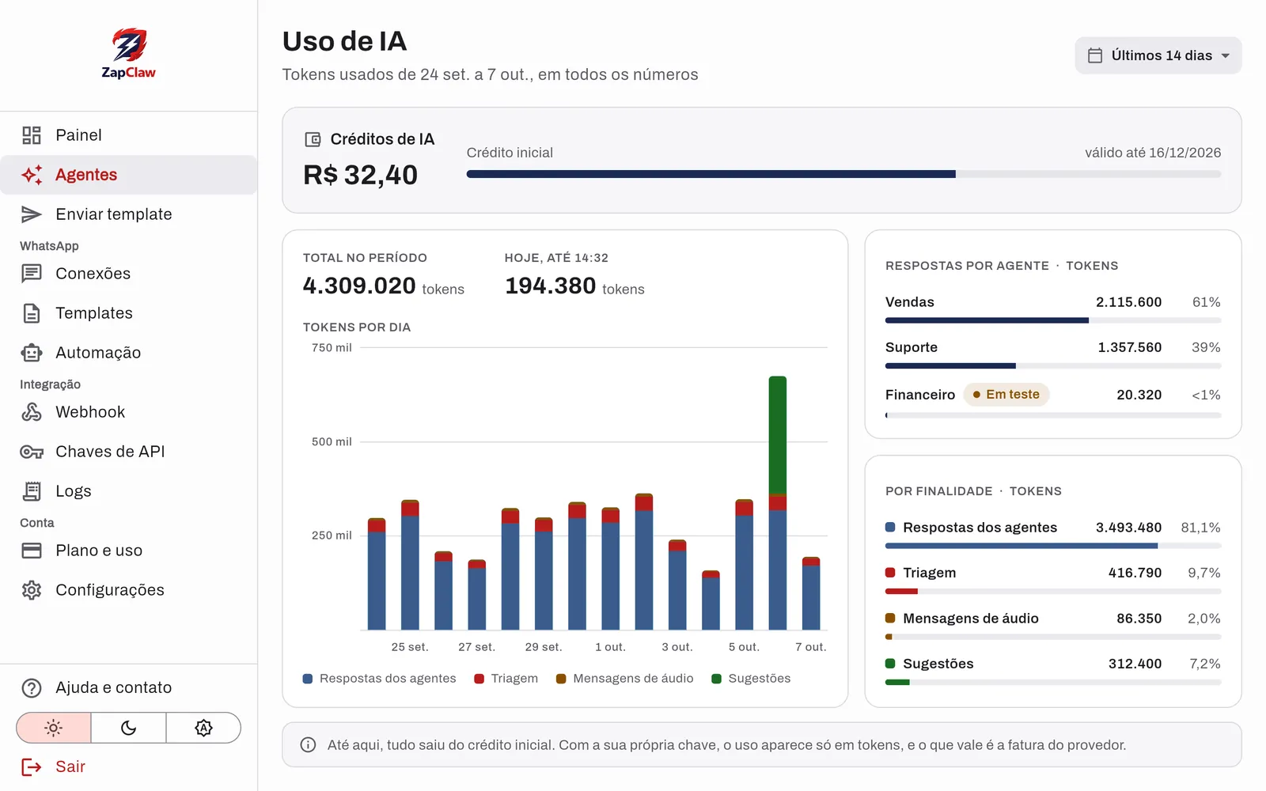The image size is (1266, 791).
Task: Open Configurações page link
Action: [129, 590]
